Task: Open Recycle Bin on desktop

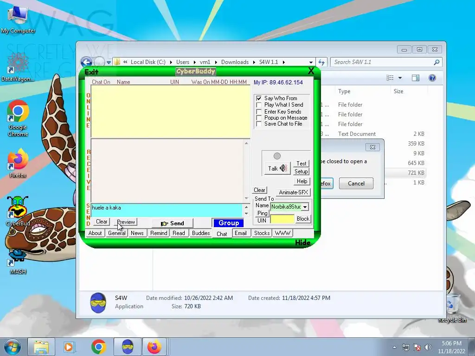Action: pyautogui.click(x=452, y=308)
